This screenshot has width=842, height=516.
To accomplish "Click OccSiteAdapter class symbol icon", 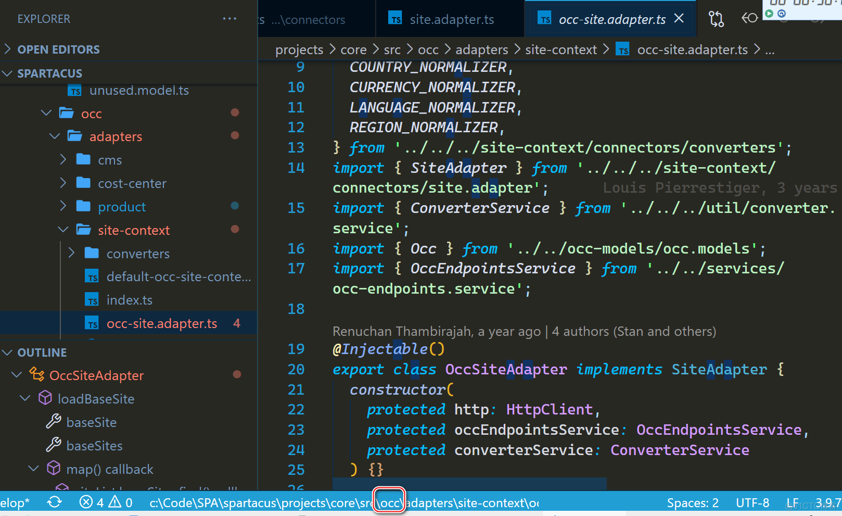I will click(36, 374).
